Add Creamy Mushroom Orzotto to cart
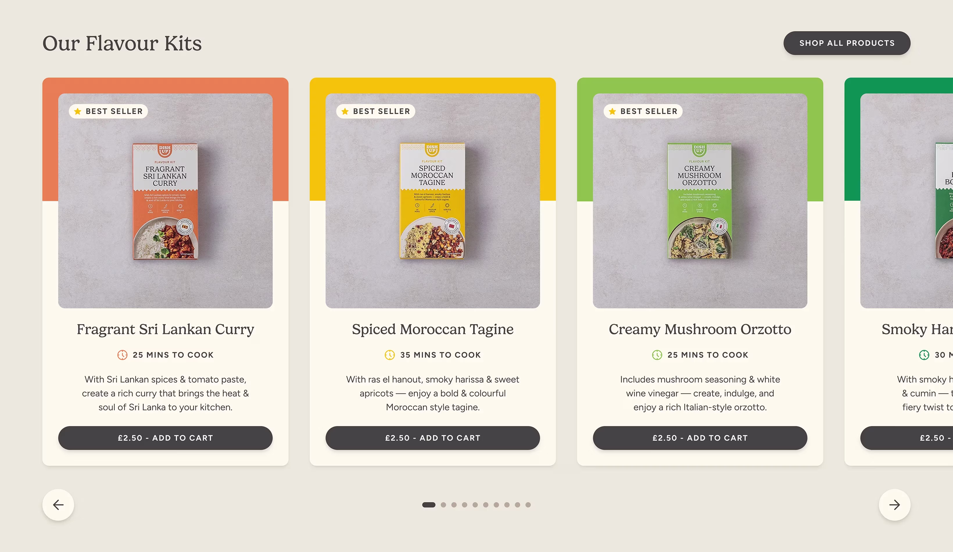The image size is (953, 552). pyautogui.click(x=700, y=438)
